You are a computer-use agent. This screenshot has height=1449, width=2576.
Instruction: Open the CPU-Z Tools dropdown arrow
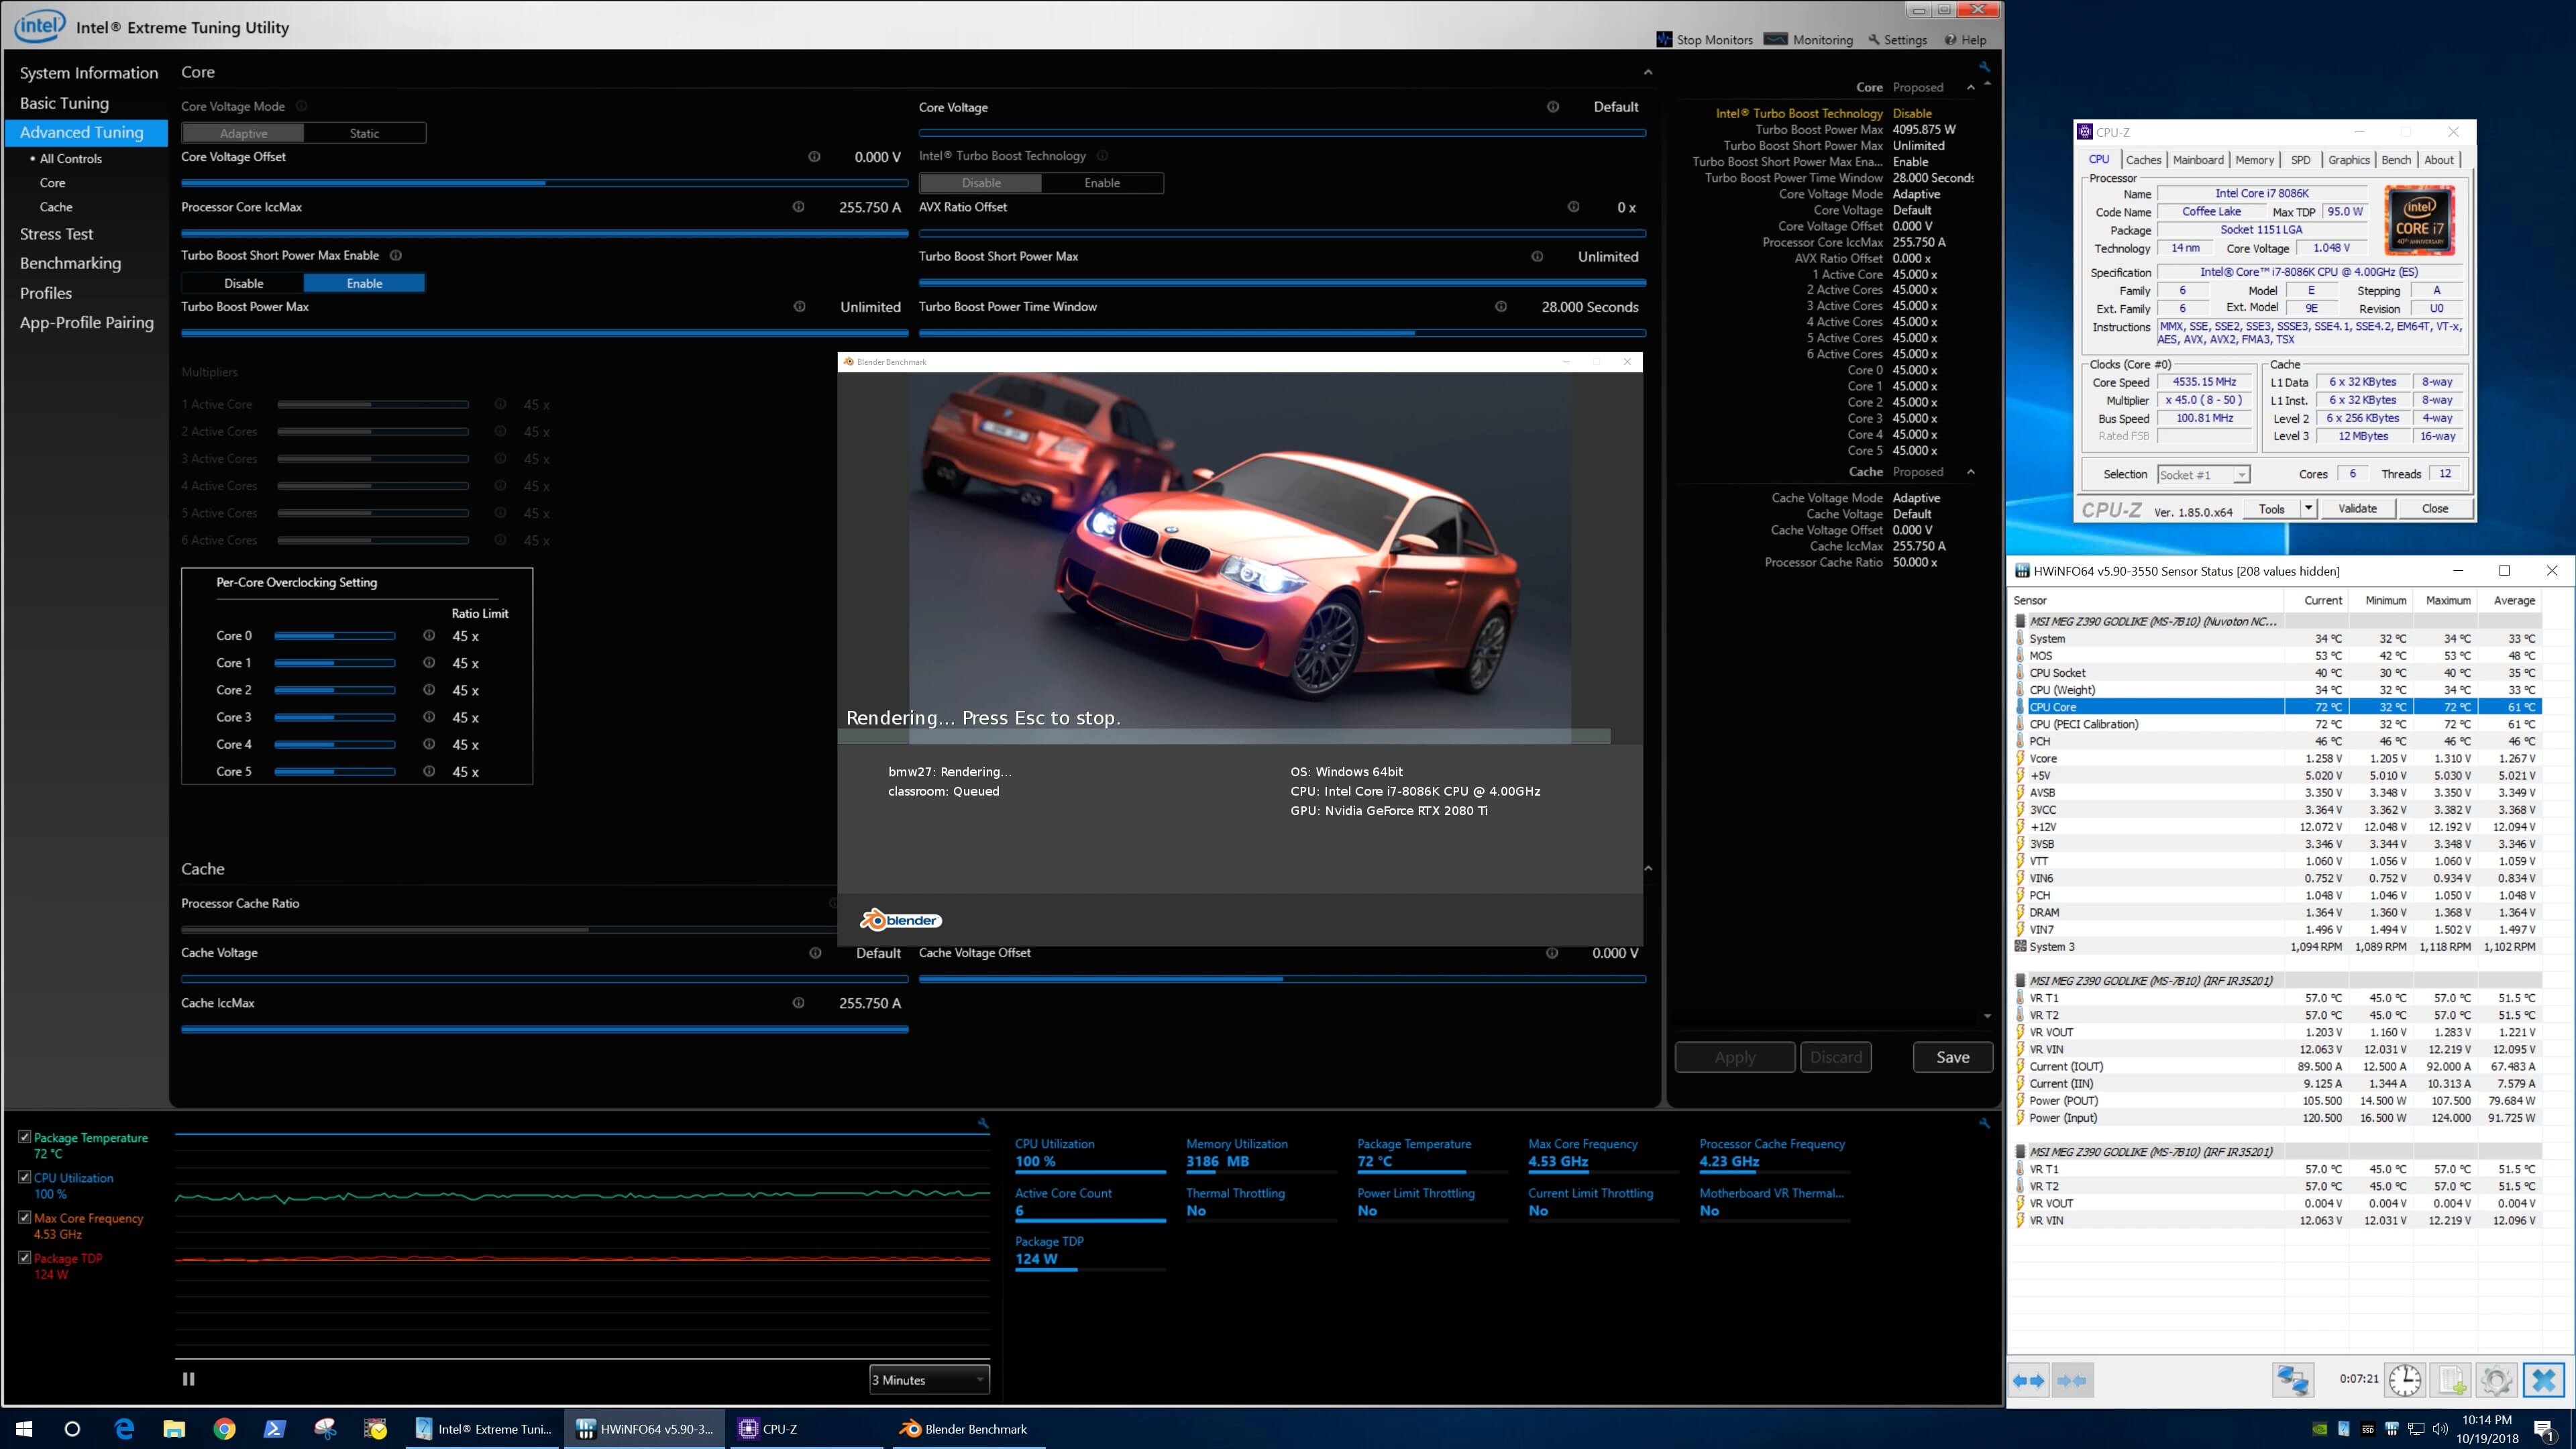coord(2308,508)
